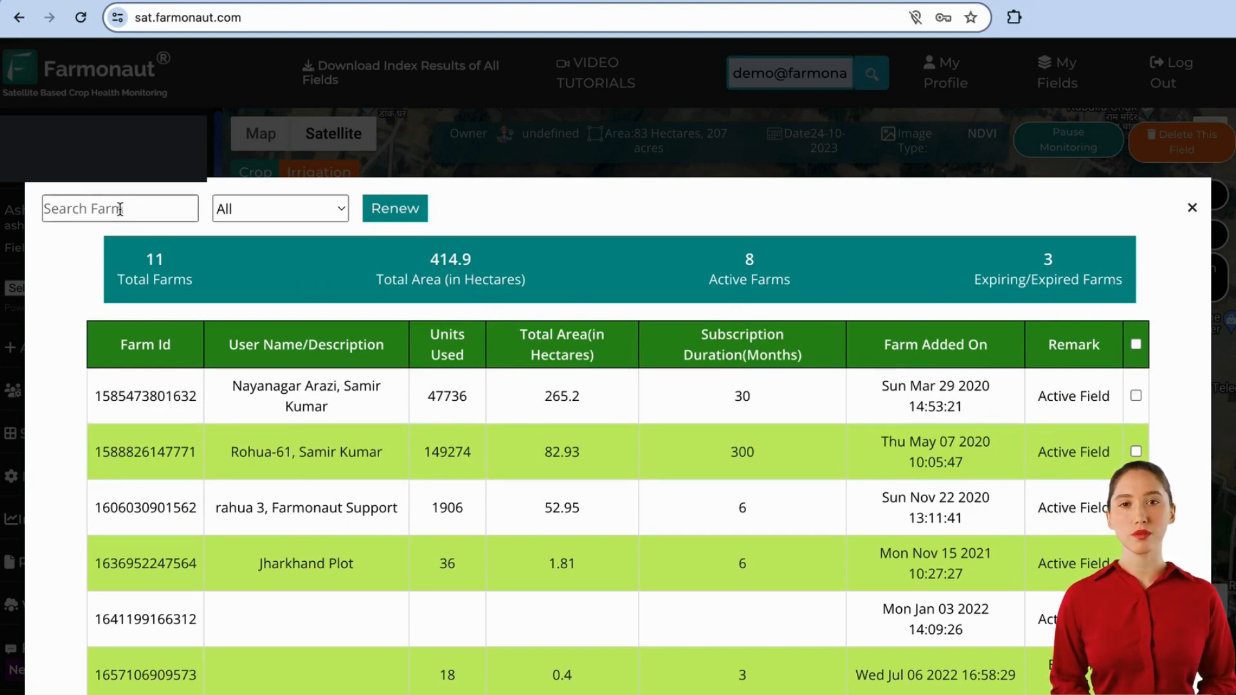Image resolution: width=1236 pixels, height=695 pixels.
Task: Open Video Tutorials panel
Action: click(595, 72)
